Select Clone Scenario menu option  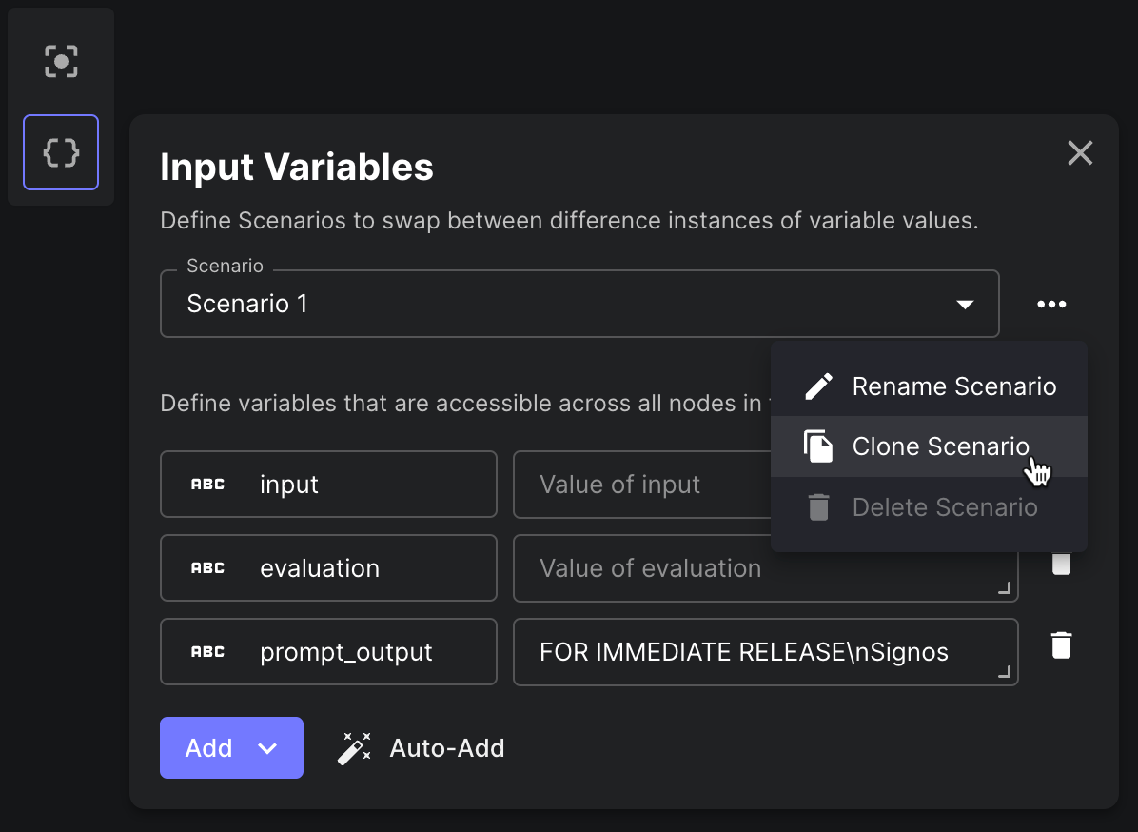click(x=942, y=446)
